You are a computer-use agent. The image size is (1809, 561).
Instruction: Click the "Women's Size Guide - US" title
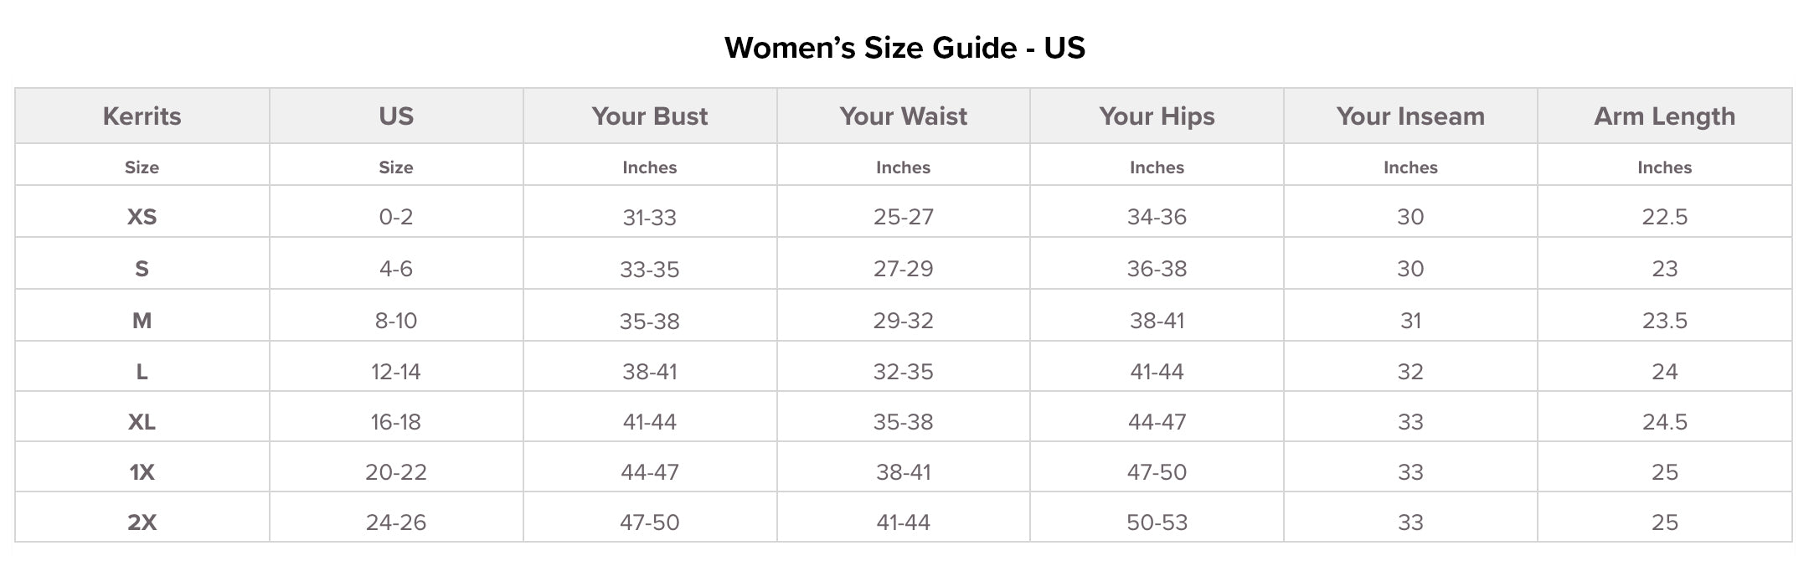904,48
